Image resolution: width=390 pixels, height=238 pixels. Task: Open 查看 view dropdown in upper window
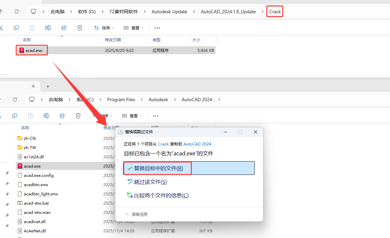click(133, 28)
